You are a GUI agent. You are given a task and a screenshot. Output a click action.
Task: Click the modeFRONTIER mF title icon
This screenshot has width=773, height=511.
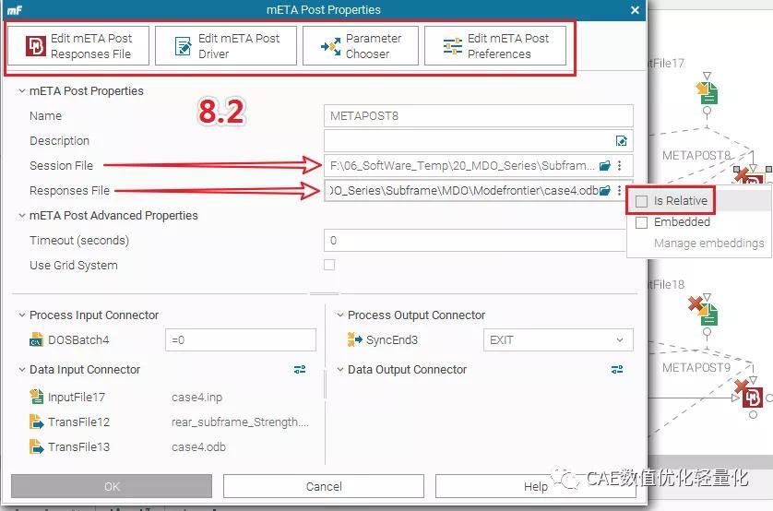tap(14, 10)
